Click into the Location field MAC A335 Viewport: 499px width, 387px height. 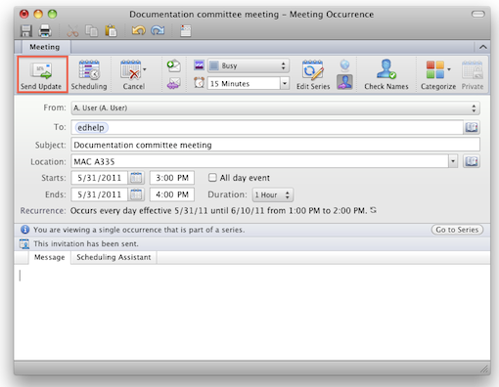pyautogui.click(x=259, y=161)
